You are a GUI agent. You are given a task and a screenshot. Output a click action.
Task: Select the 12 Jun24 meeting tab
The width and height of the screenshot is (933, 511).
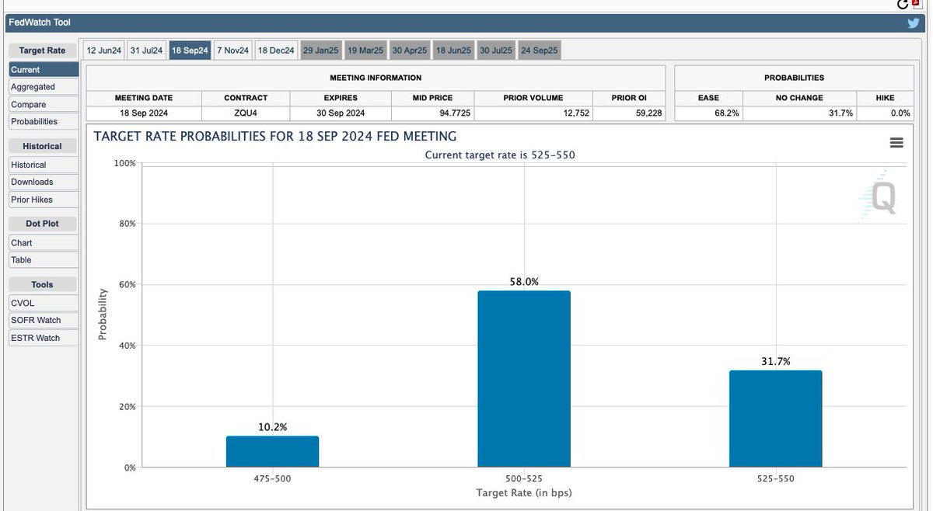[104, 50]
